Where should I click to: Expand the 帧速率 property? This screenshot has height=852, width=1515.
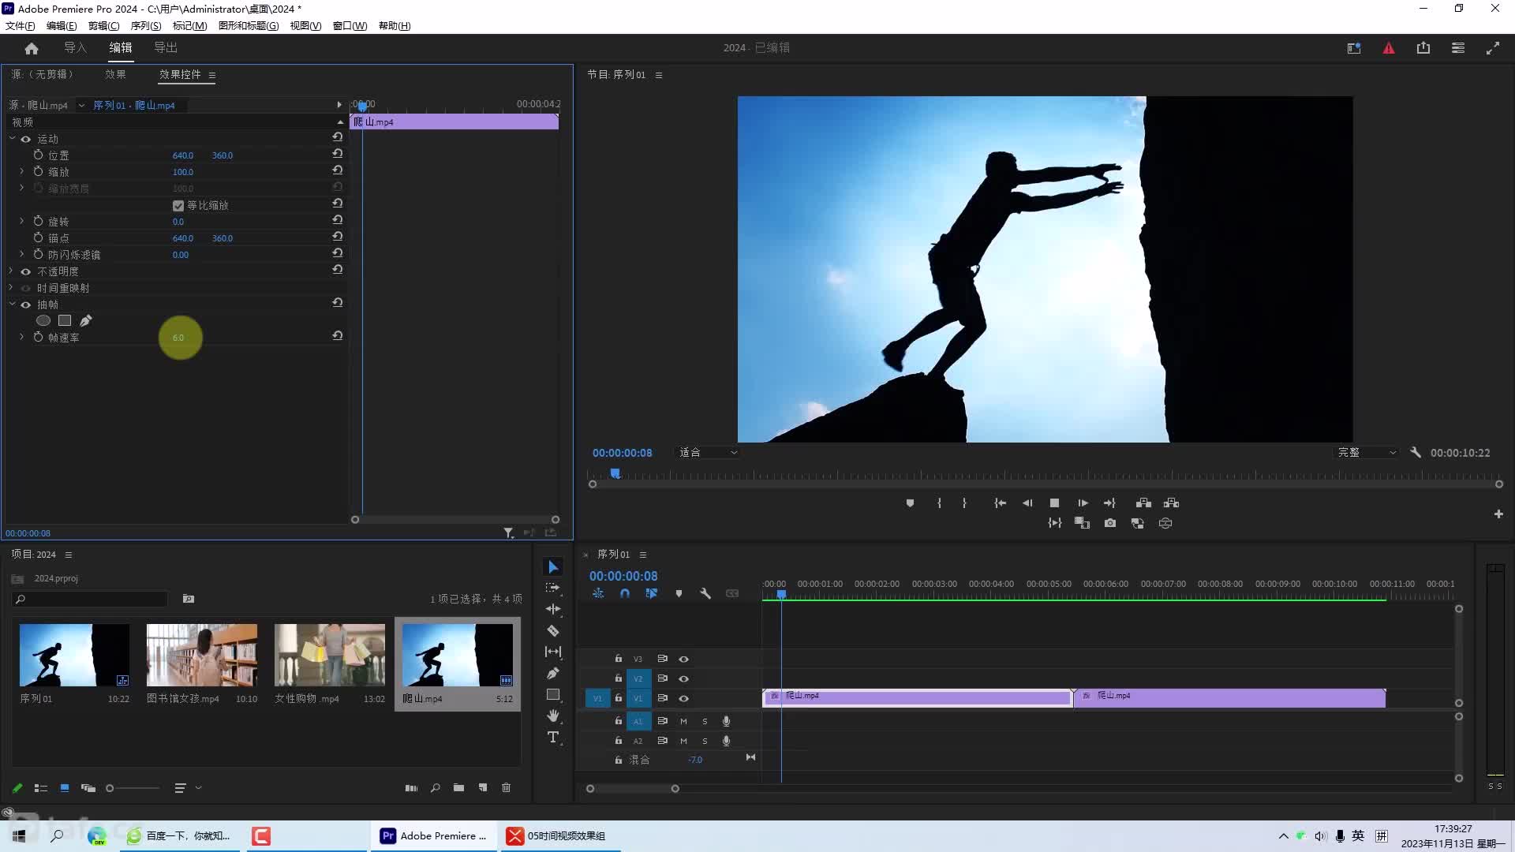22,337
